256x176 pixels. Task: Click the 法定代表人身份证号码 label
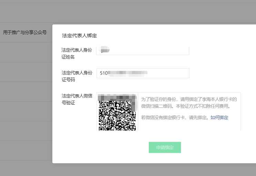click(x=77, y=76)
